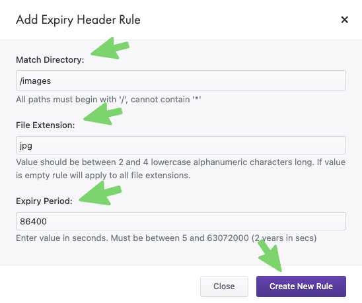Viewport: 362px width, 303px height.
Task: Place cursor after /images text
Action: 52,81
